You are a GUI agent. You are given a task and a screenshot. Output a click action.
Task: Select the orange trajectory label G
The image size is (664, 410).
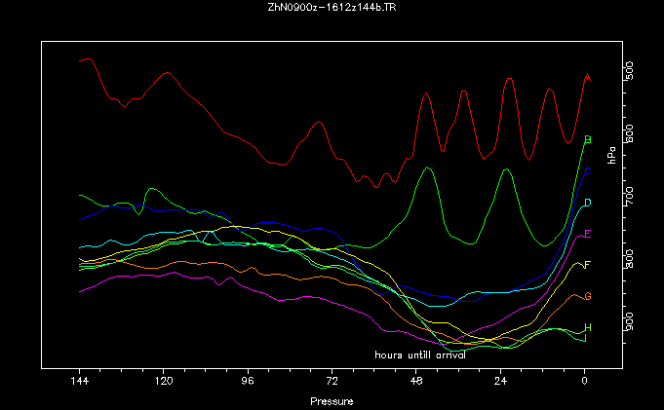click(587, 296)
